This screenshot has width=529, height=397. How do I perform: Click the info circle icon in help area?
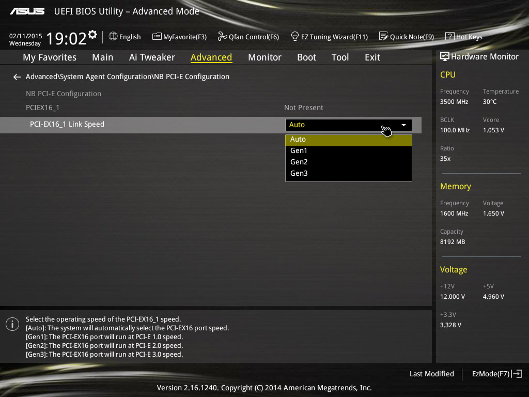coord(12,325)
